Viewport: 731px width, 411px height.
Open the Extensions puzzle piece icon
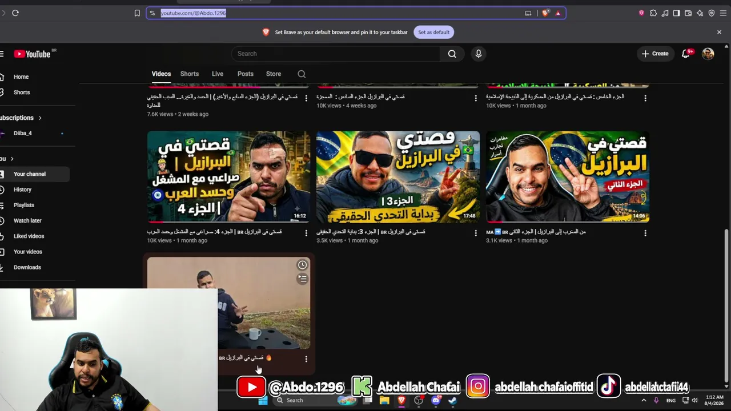(653, 13)
